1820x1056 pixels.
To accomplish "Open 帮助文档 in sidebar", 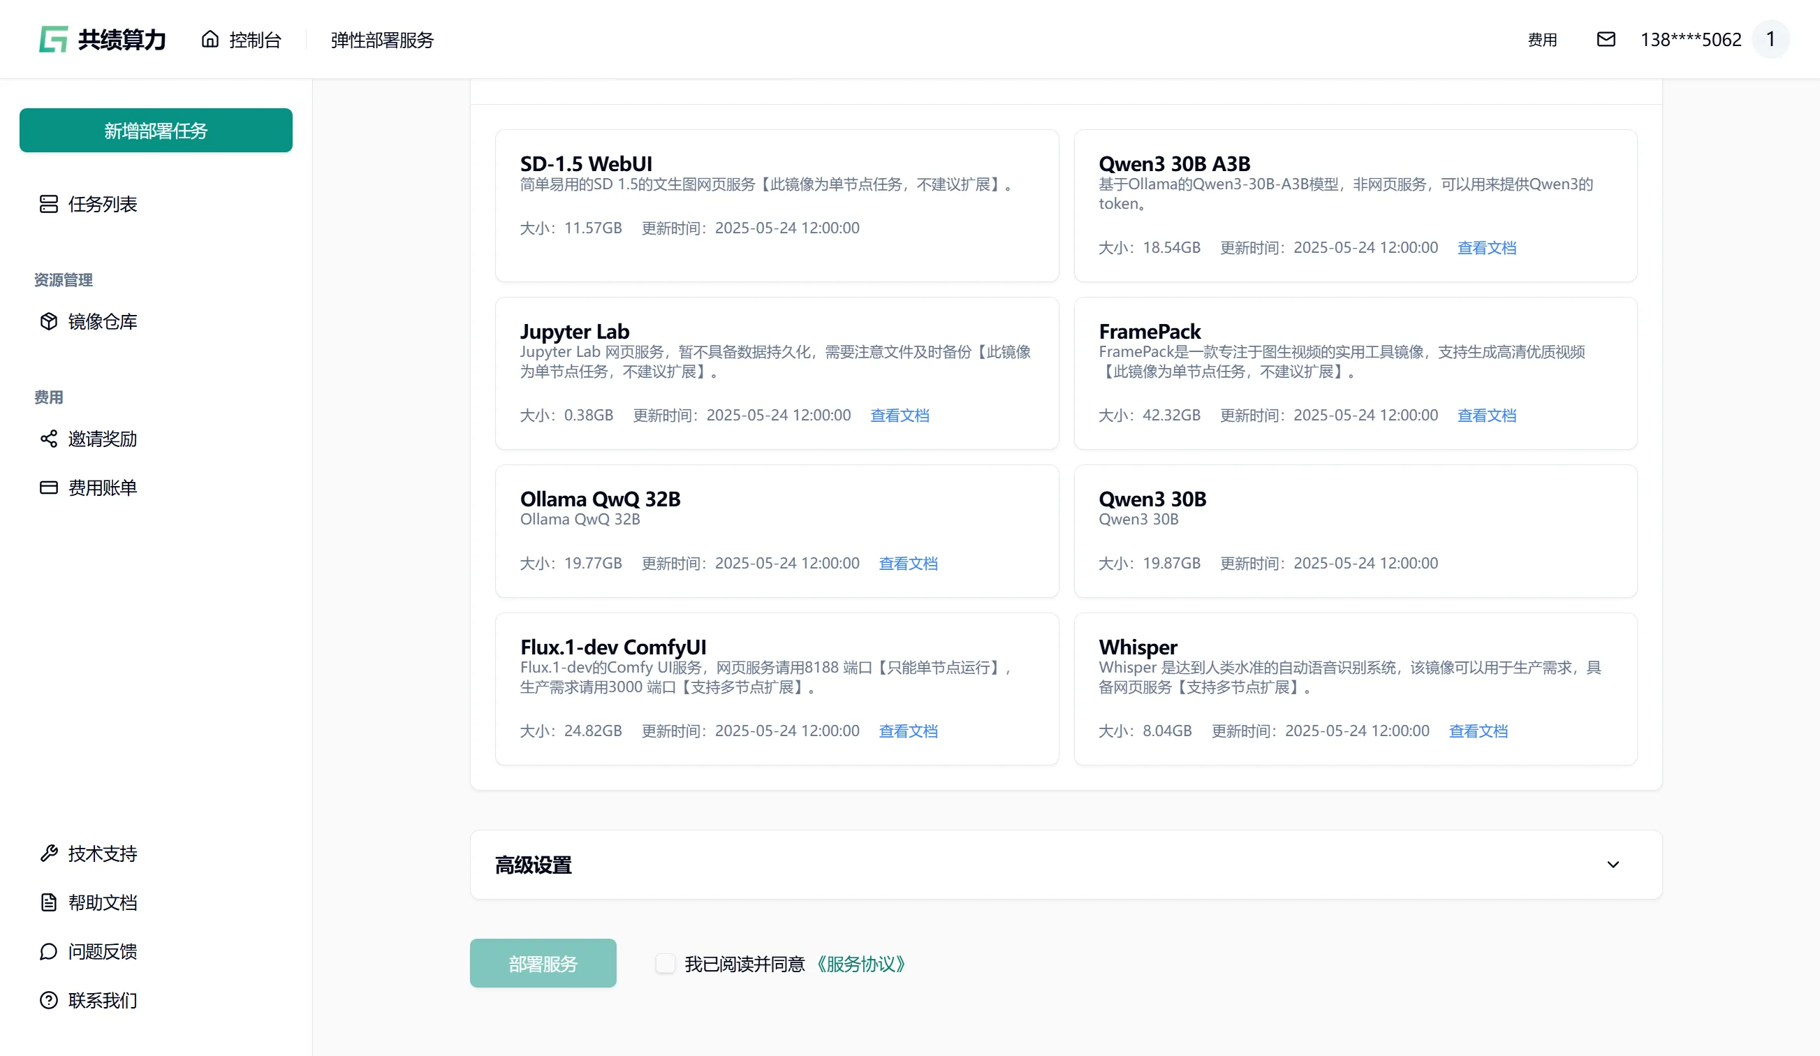I will pyautogui.click(x=102, y=902).
